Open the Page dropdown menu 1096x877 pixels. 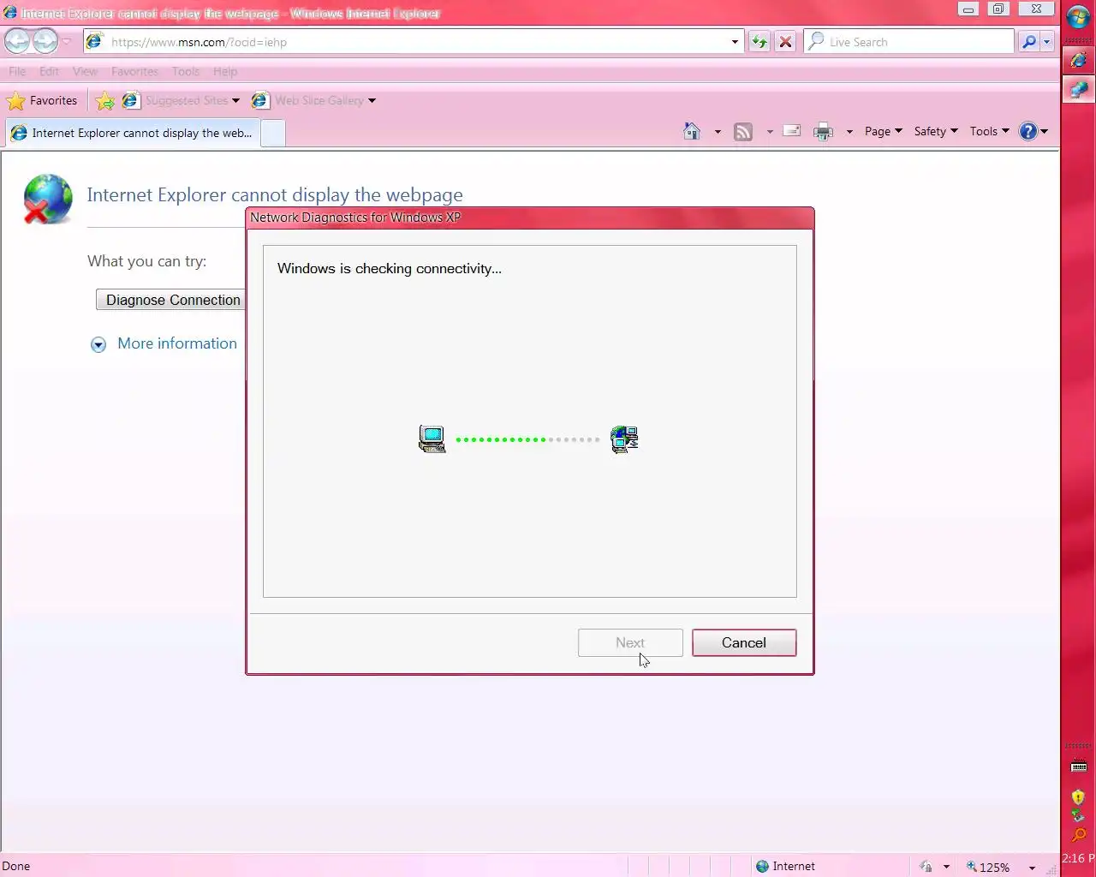(883, 131)
